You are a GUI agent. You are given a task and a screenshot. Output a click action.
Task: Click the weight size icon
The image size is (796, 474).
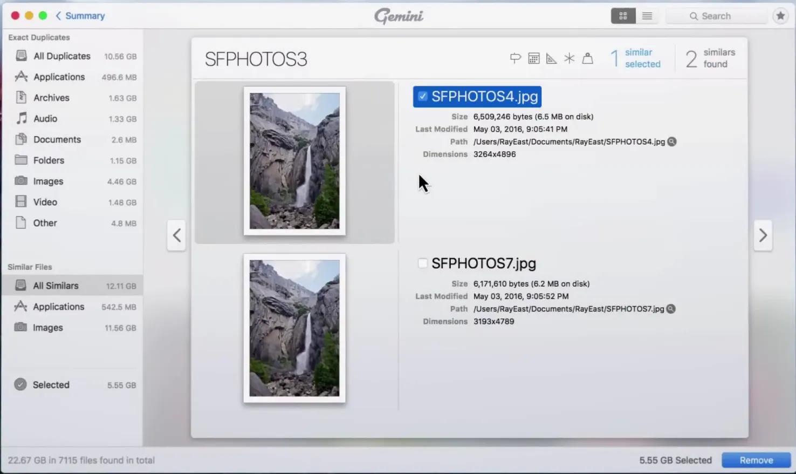tap(588, 58)
